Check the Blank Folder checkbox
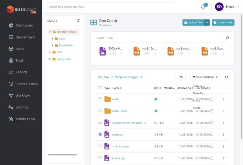This screenshot has width=243, height=165. tap(100, 111)
